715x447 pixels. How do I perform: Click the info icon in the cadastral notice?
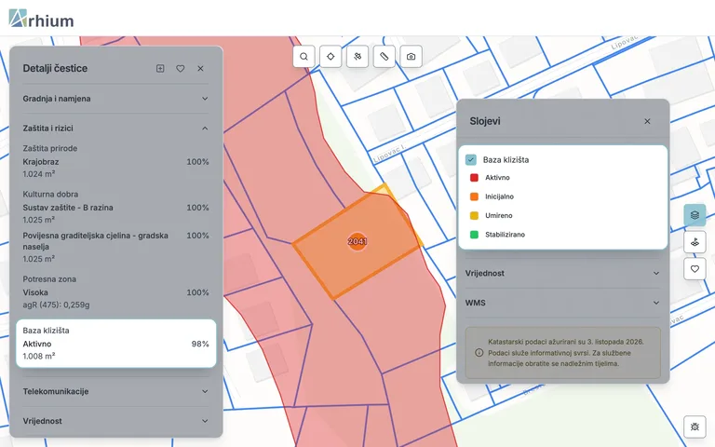[x=479, y=353]
